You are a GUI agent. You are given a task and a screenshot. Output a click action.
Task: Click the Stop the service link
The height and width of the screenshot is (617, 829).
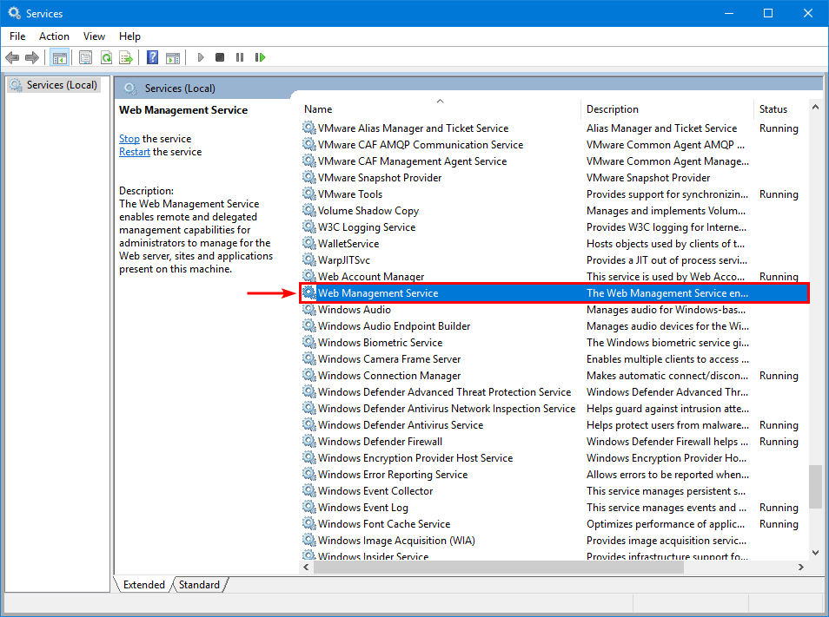129,139
